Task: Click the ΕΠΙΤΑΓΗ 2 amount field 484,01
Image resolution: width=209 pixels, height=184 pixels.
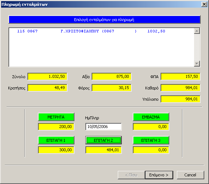Action: (104, 150)
